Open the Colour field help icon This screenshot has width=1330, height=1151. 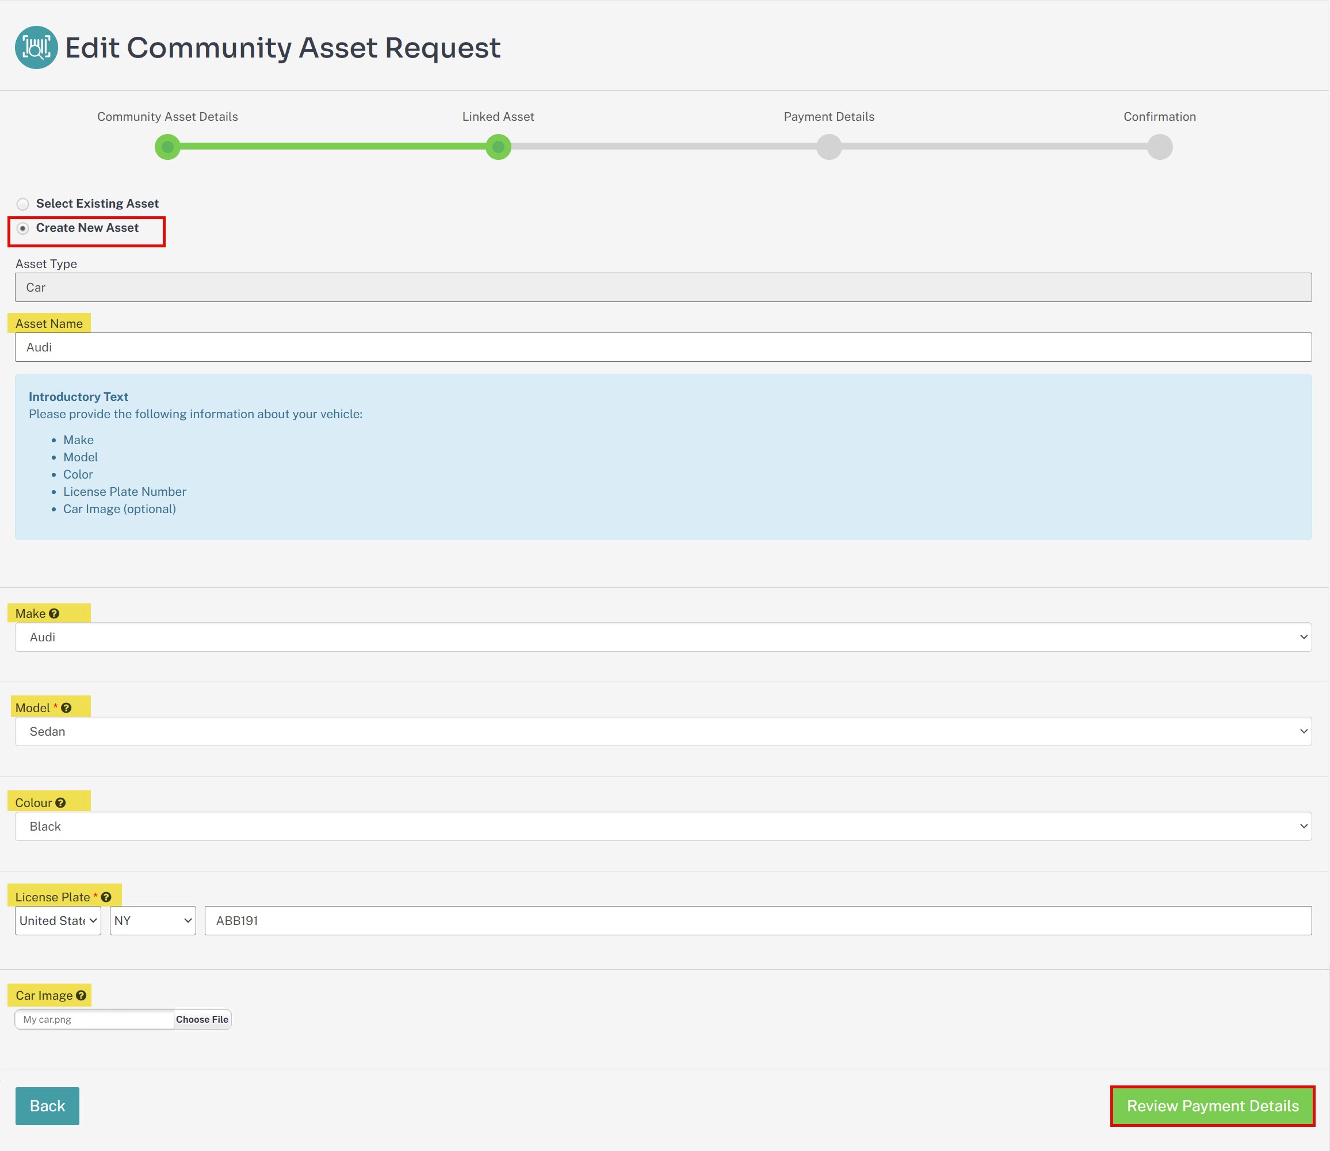(x=60, y=803)
